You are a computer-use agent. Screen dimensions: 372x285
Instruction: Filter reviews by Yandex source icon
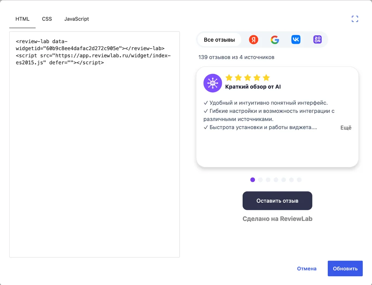pyautogui.click(x=253, y=39)
